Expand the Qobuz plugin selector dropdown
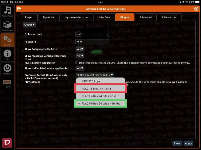This screenshot has width=201, height=150. click(x=30, y=24)
